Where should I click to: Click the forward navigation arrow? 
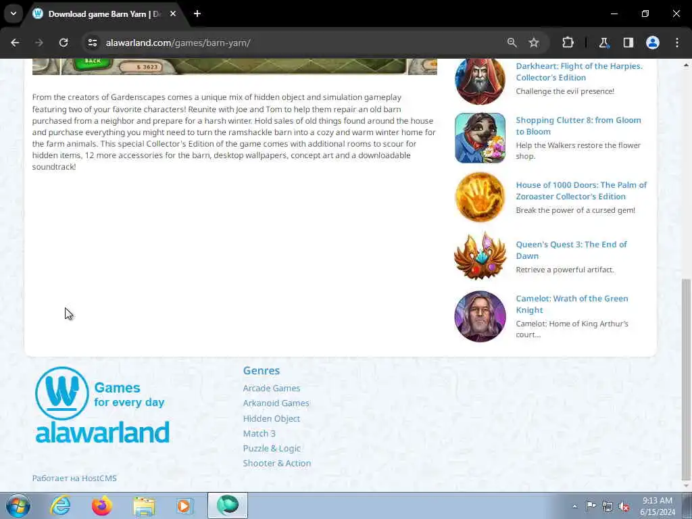tap(39, 43)
